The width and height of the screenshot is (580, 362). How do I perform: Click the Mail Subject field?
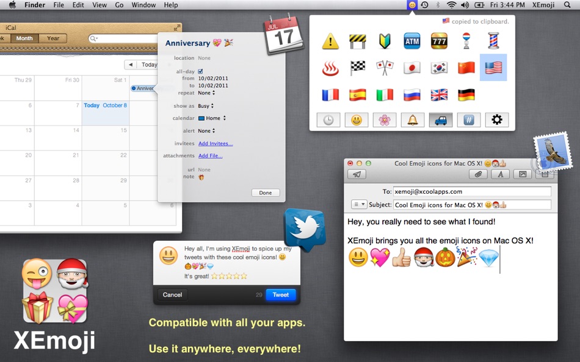coord(472,205)
